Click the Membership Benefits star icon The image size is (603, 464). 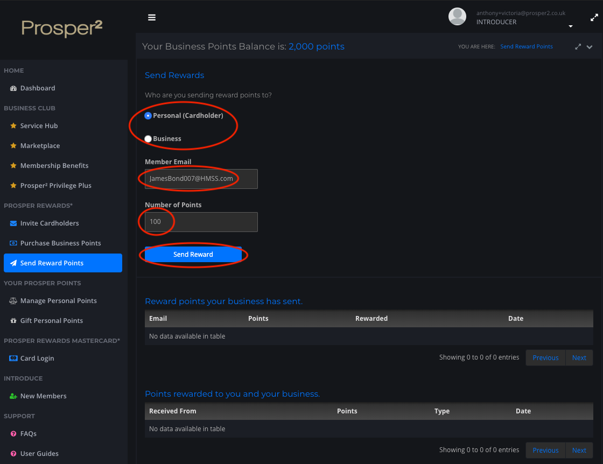13,166
